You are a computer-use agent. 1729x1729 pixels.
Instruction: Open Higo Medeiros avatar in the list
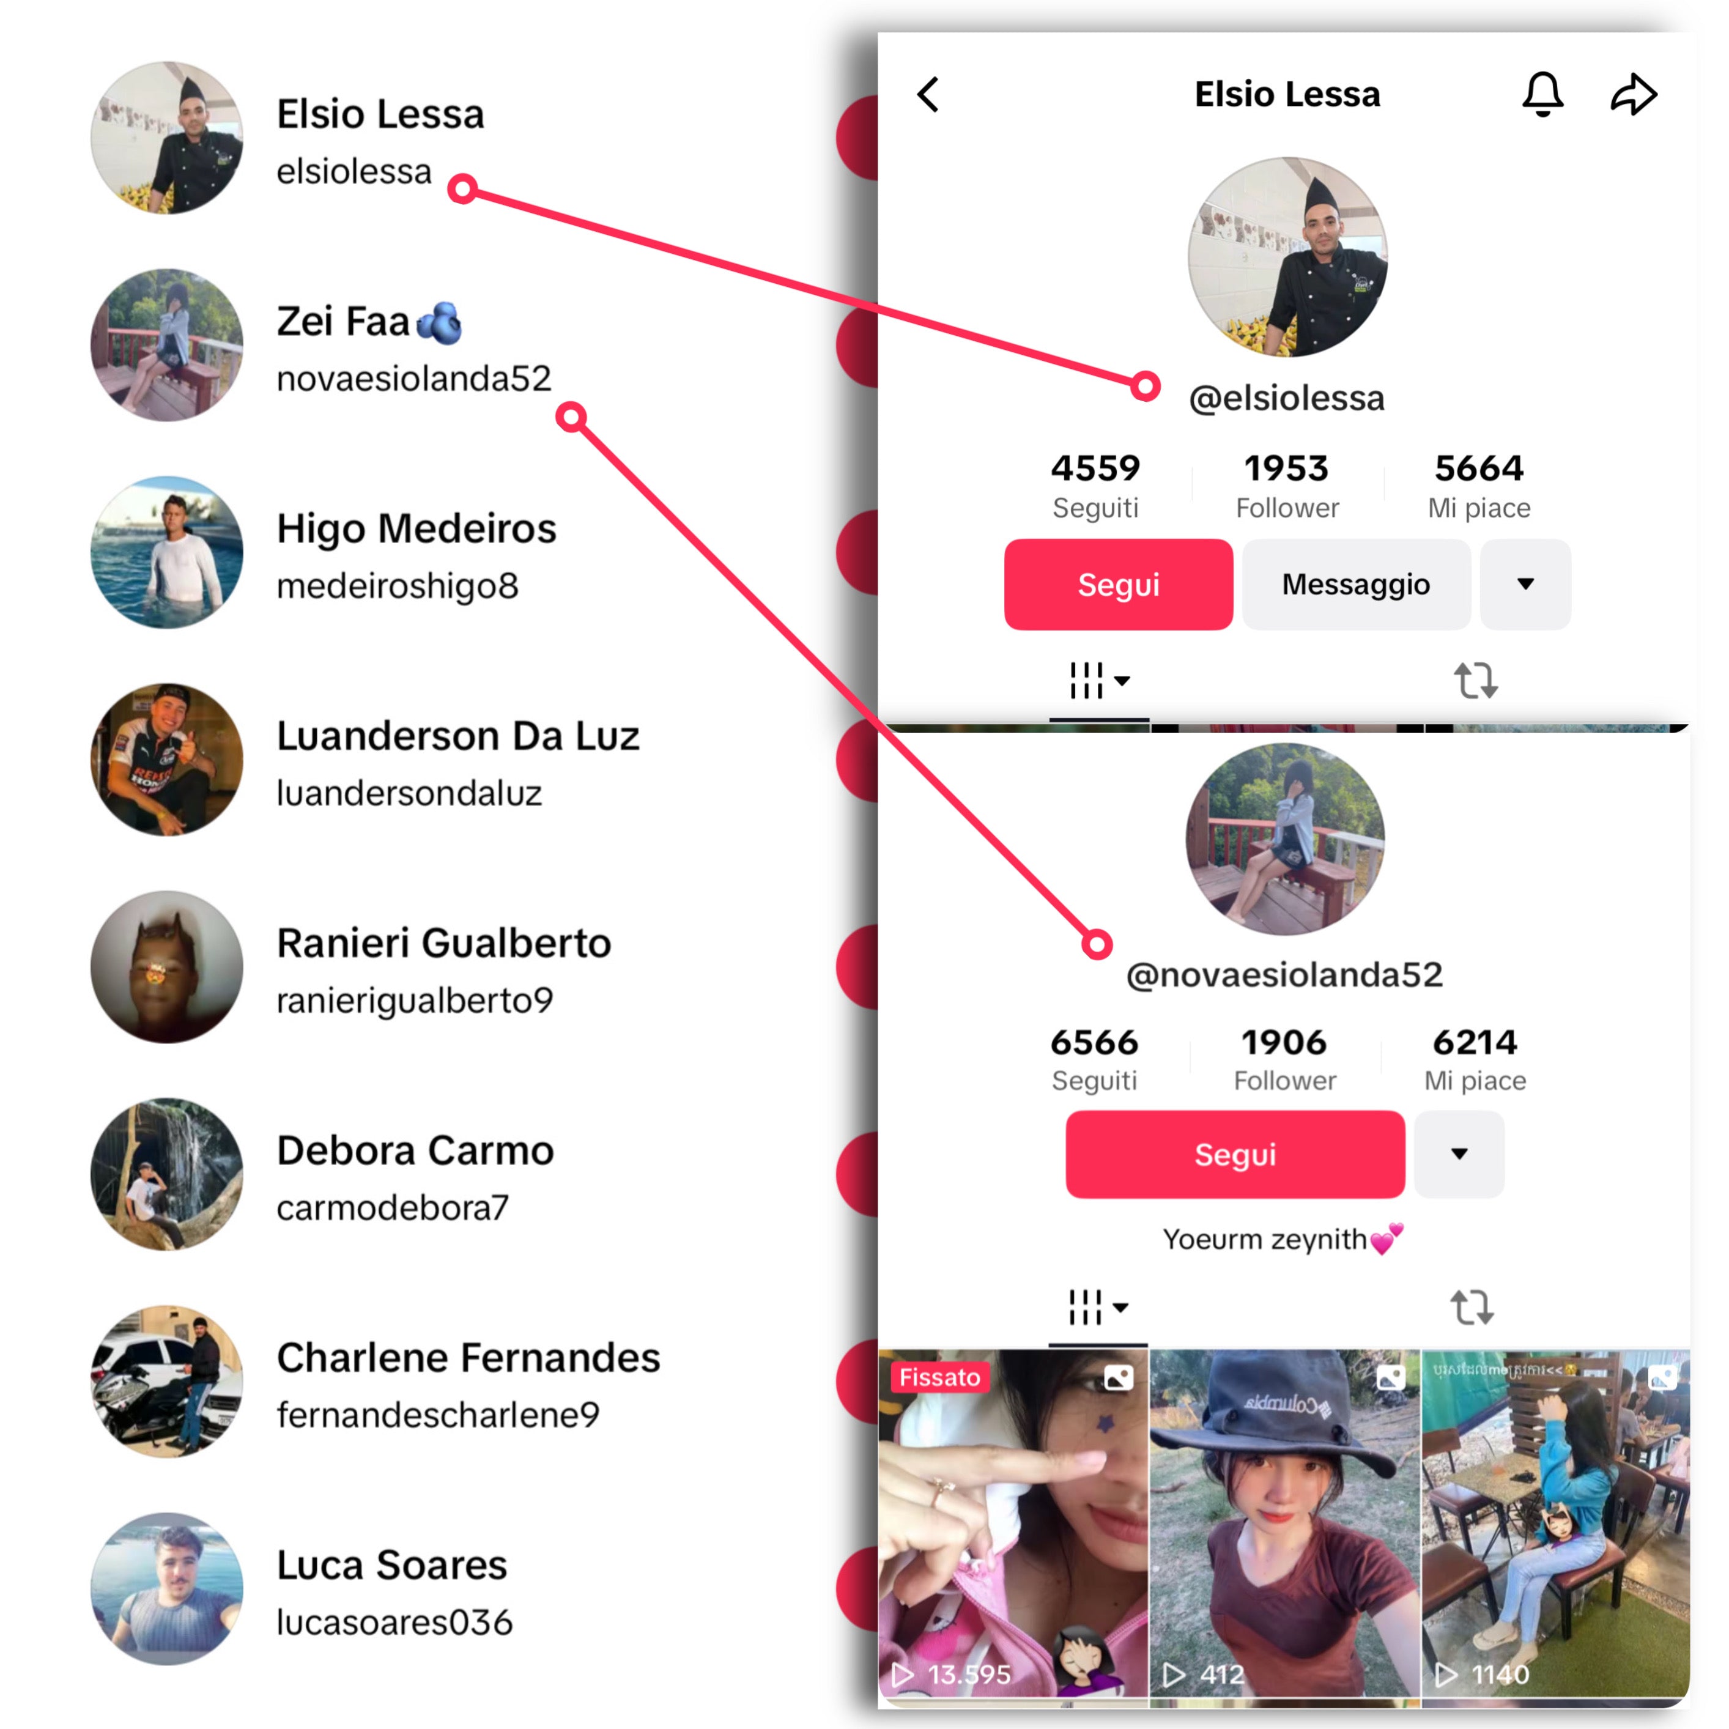[x=168, y=552]
